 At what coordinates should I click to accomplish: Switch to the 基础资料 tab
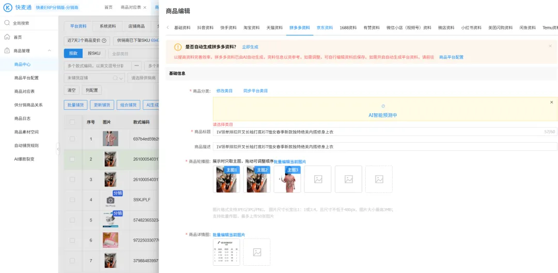coord(182,28)
